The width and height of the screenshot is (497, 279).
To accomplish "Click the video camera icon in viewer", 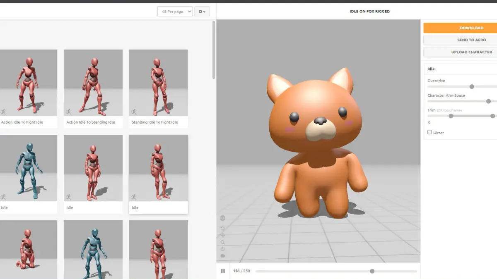I will point(223,256).
